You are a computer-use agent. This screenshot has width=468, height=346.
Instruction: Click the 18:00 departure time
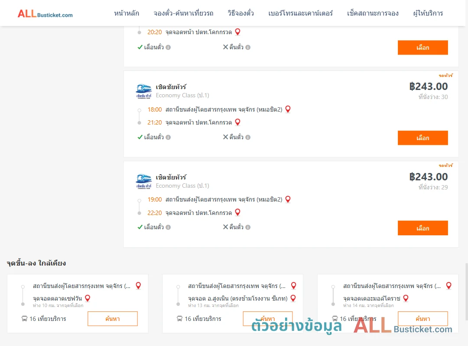click(155, 110)
